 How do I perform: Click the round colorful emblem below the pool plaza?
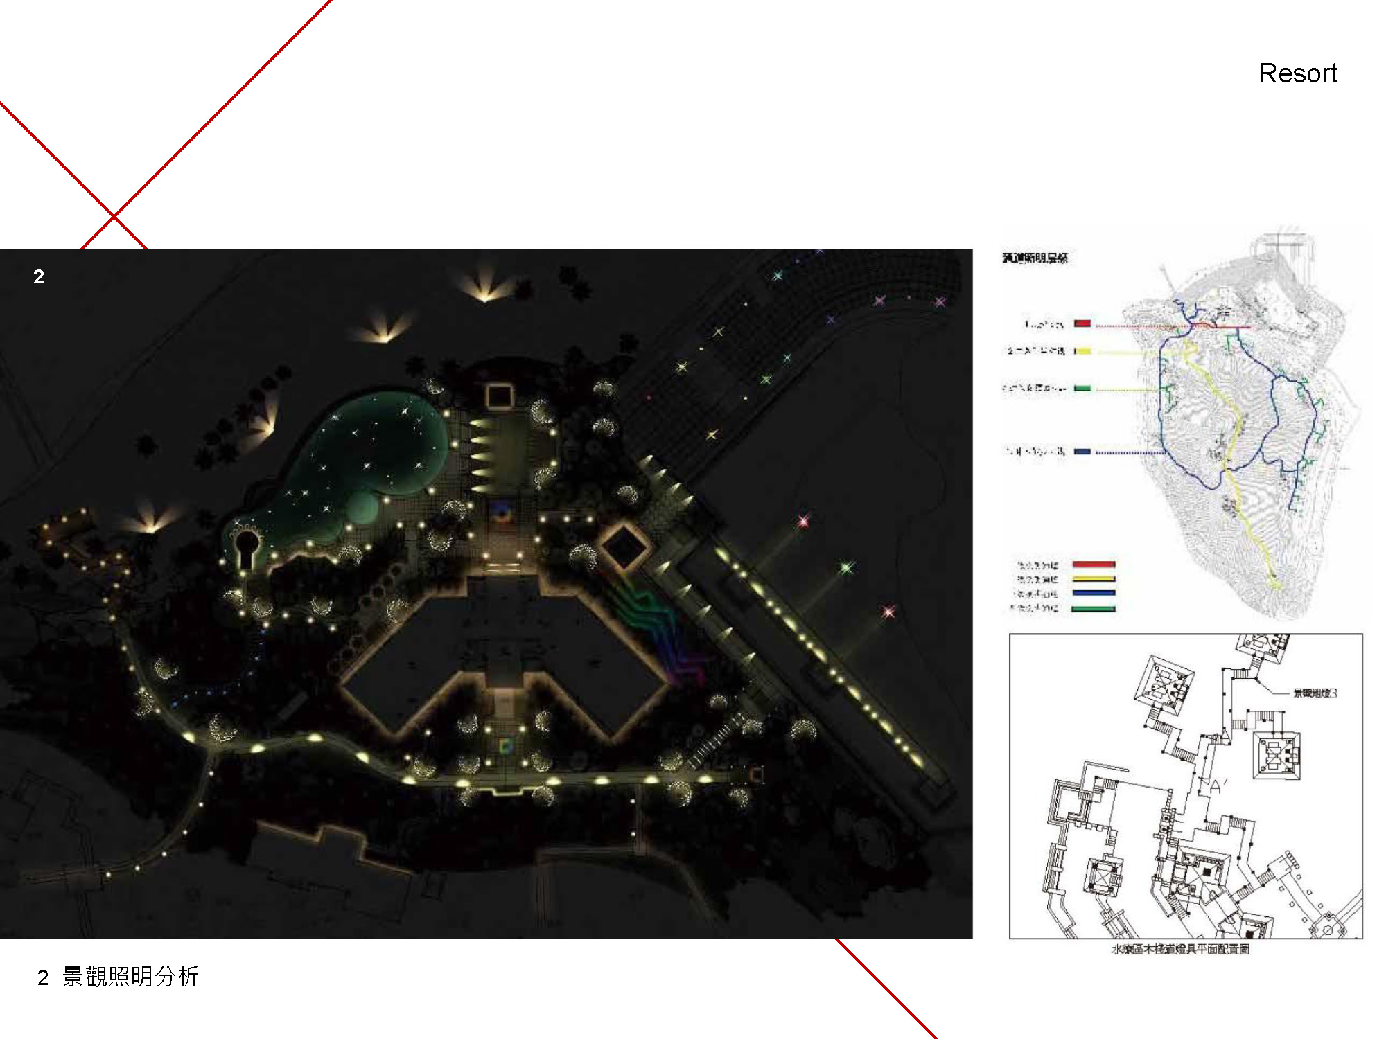tap(501, 512)
